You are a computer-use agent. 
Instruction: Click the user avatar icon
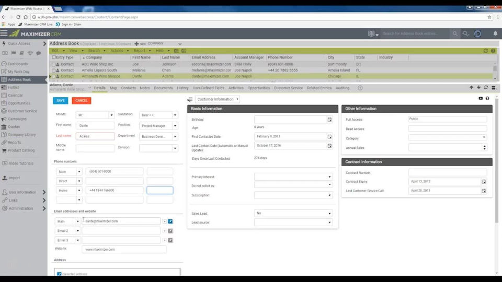477,33
